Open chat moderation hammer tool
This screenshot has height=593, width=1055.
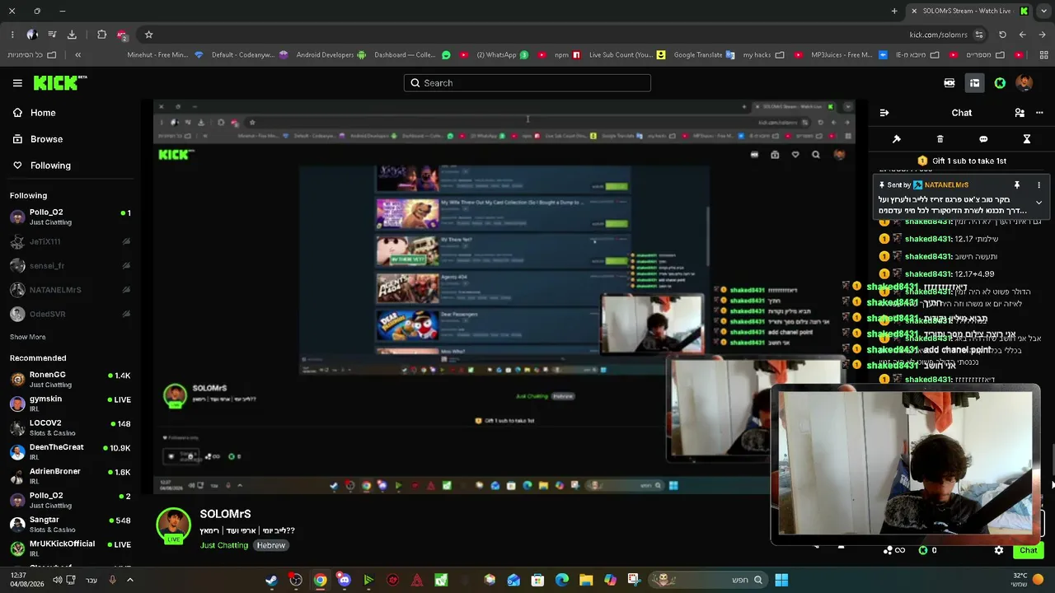897,139
